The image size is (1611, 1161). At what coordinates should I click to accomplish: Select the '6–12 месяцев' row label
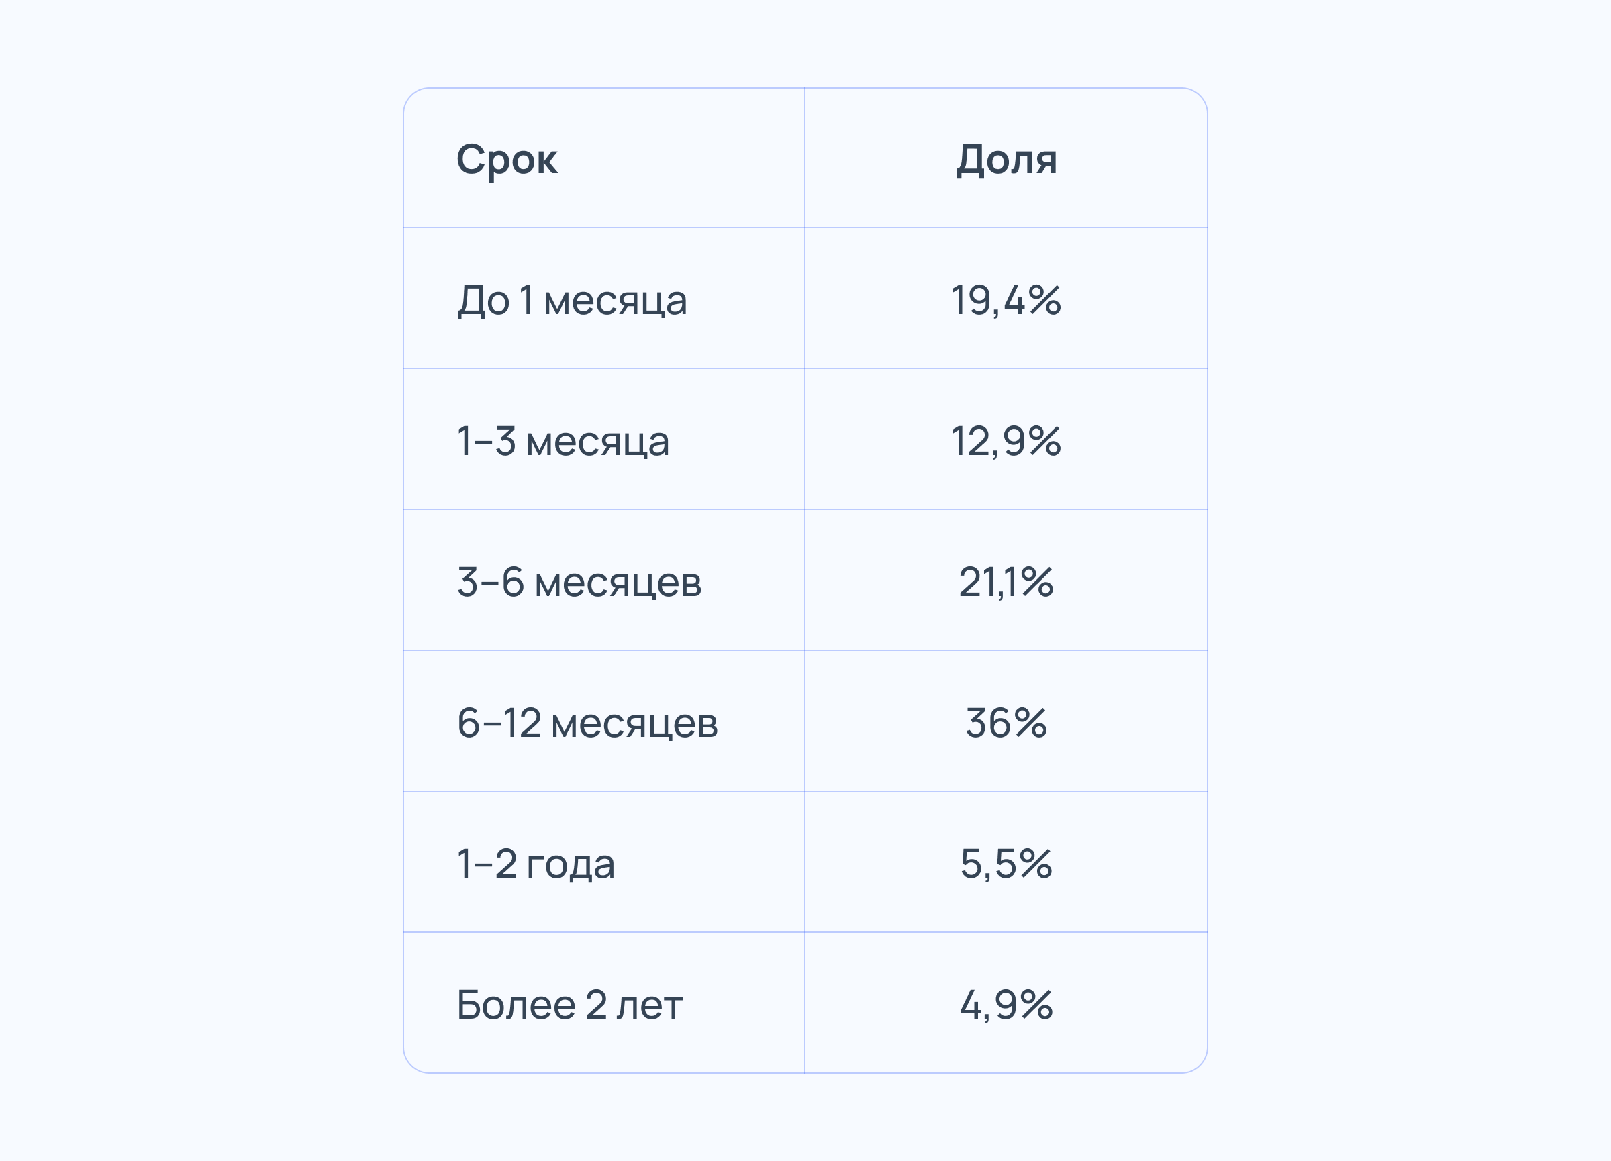click(x=587, y=723)
